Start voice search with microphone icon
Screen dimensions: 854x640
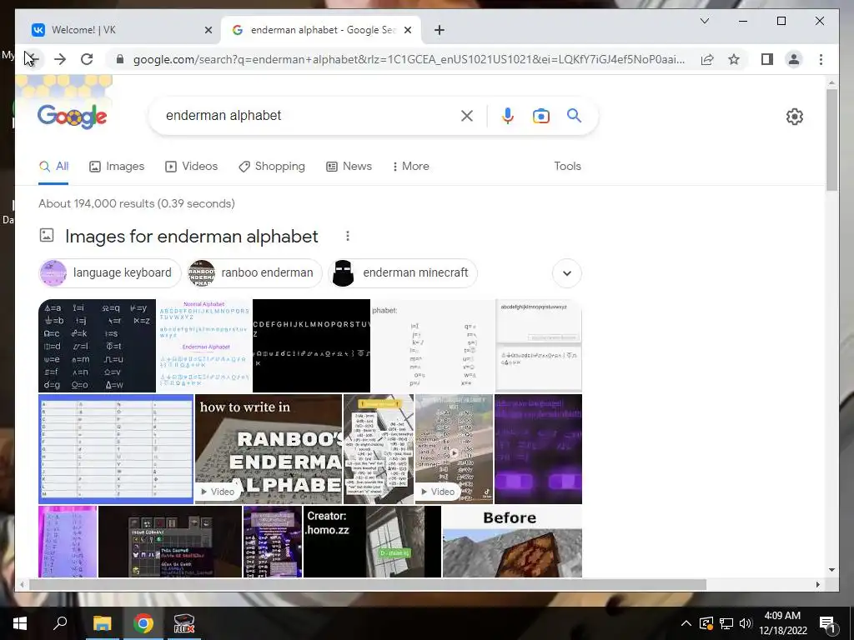(508, 116)
